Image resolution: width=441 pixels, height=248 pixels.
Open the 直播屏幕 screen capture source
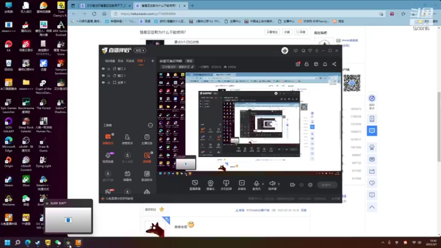[x=195, y=185]
